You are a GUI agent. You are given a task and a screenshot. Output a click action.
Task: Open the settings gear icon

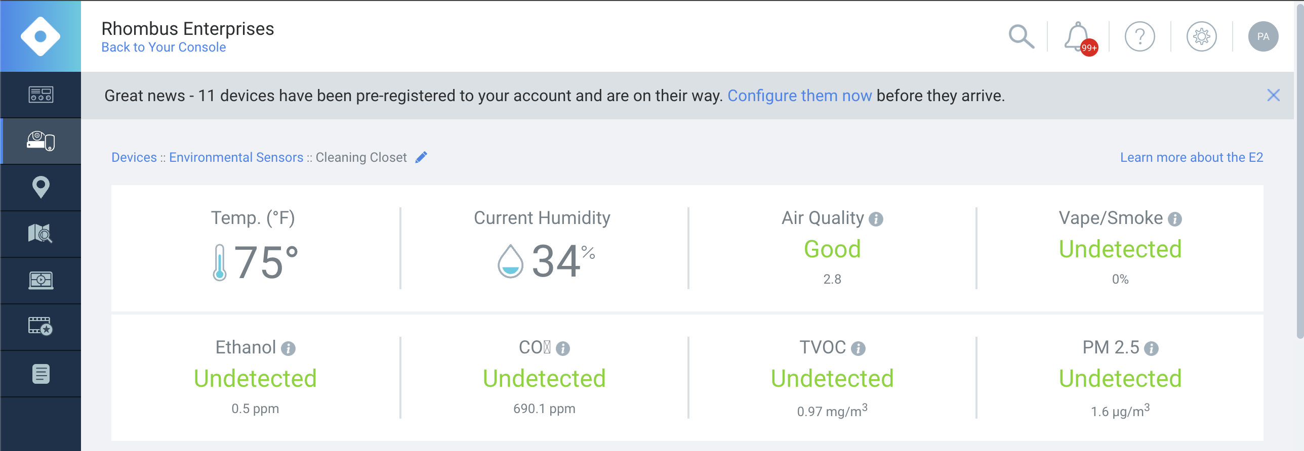tap(1201, 36)
